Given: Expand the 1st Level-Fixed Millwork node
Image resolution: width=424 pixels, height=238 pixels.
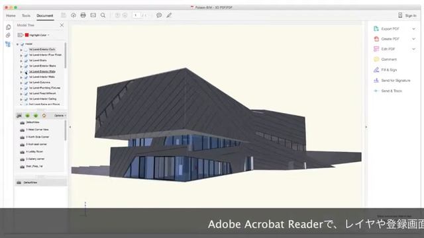Looking at the screenshot, I should (x=21, y=94).
